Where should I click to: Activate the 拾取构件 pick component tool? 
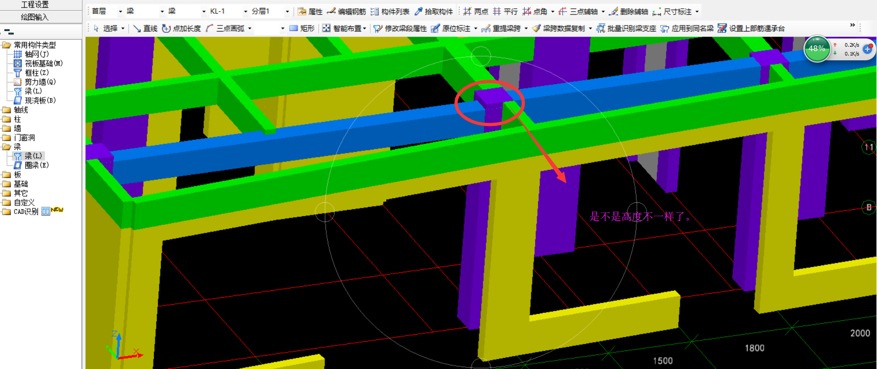coord(434,12)
